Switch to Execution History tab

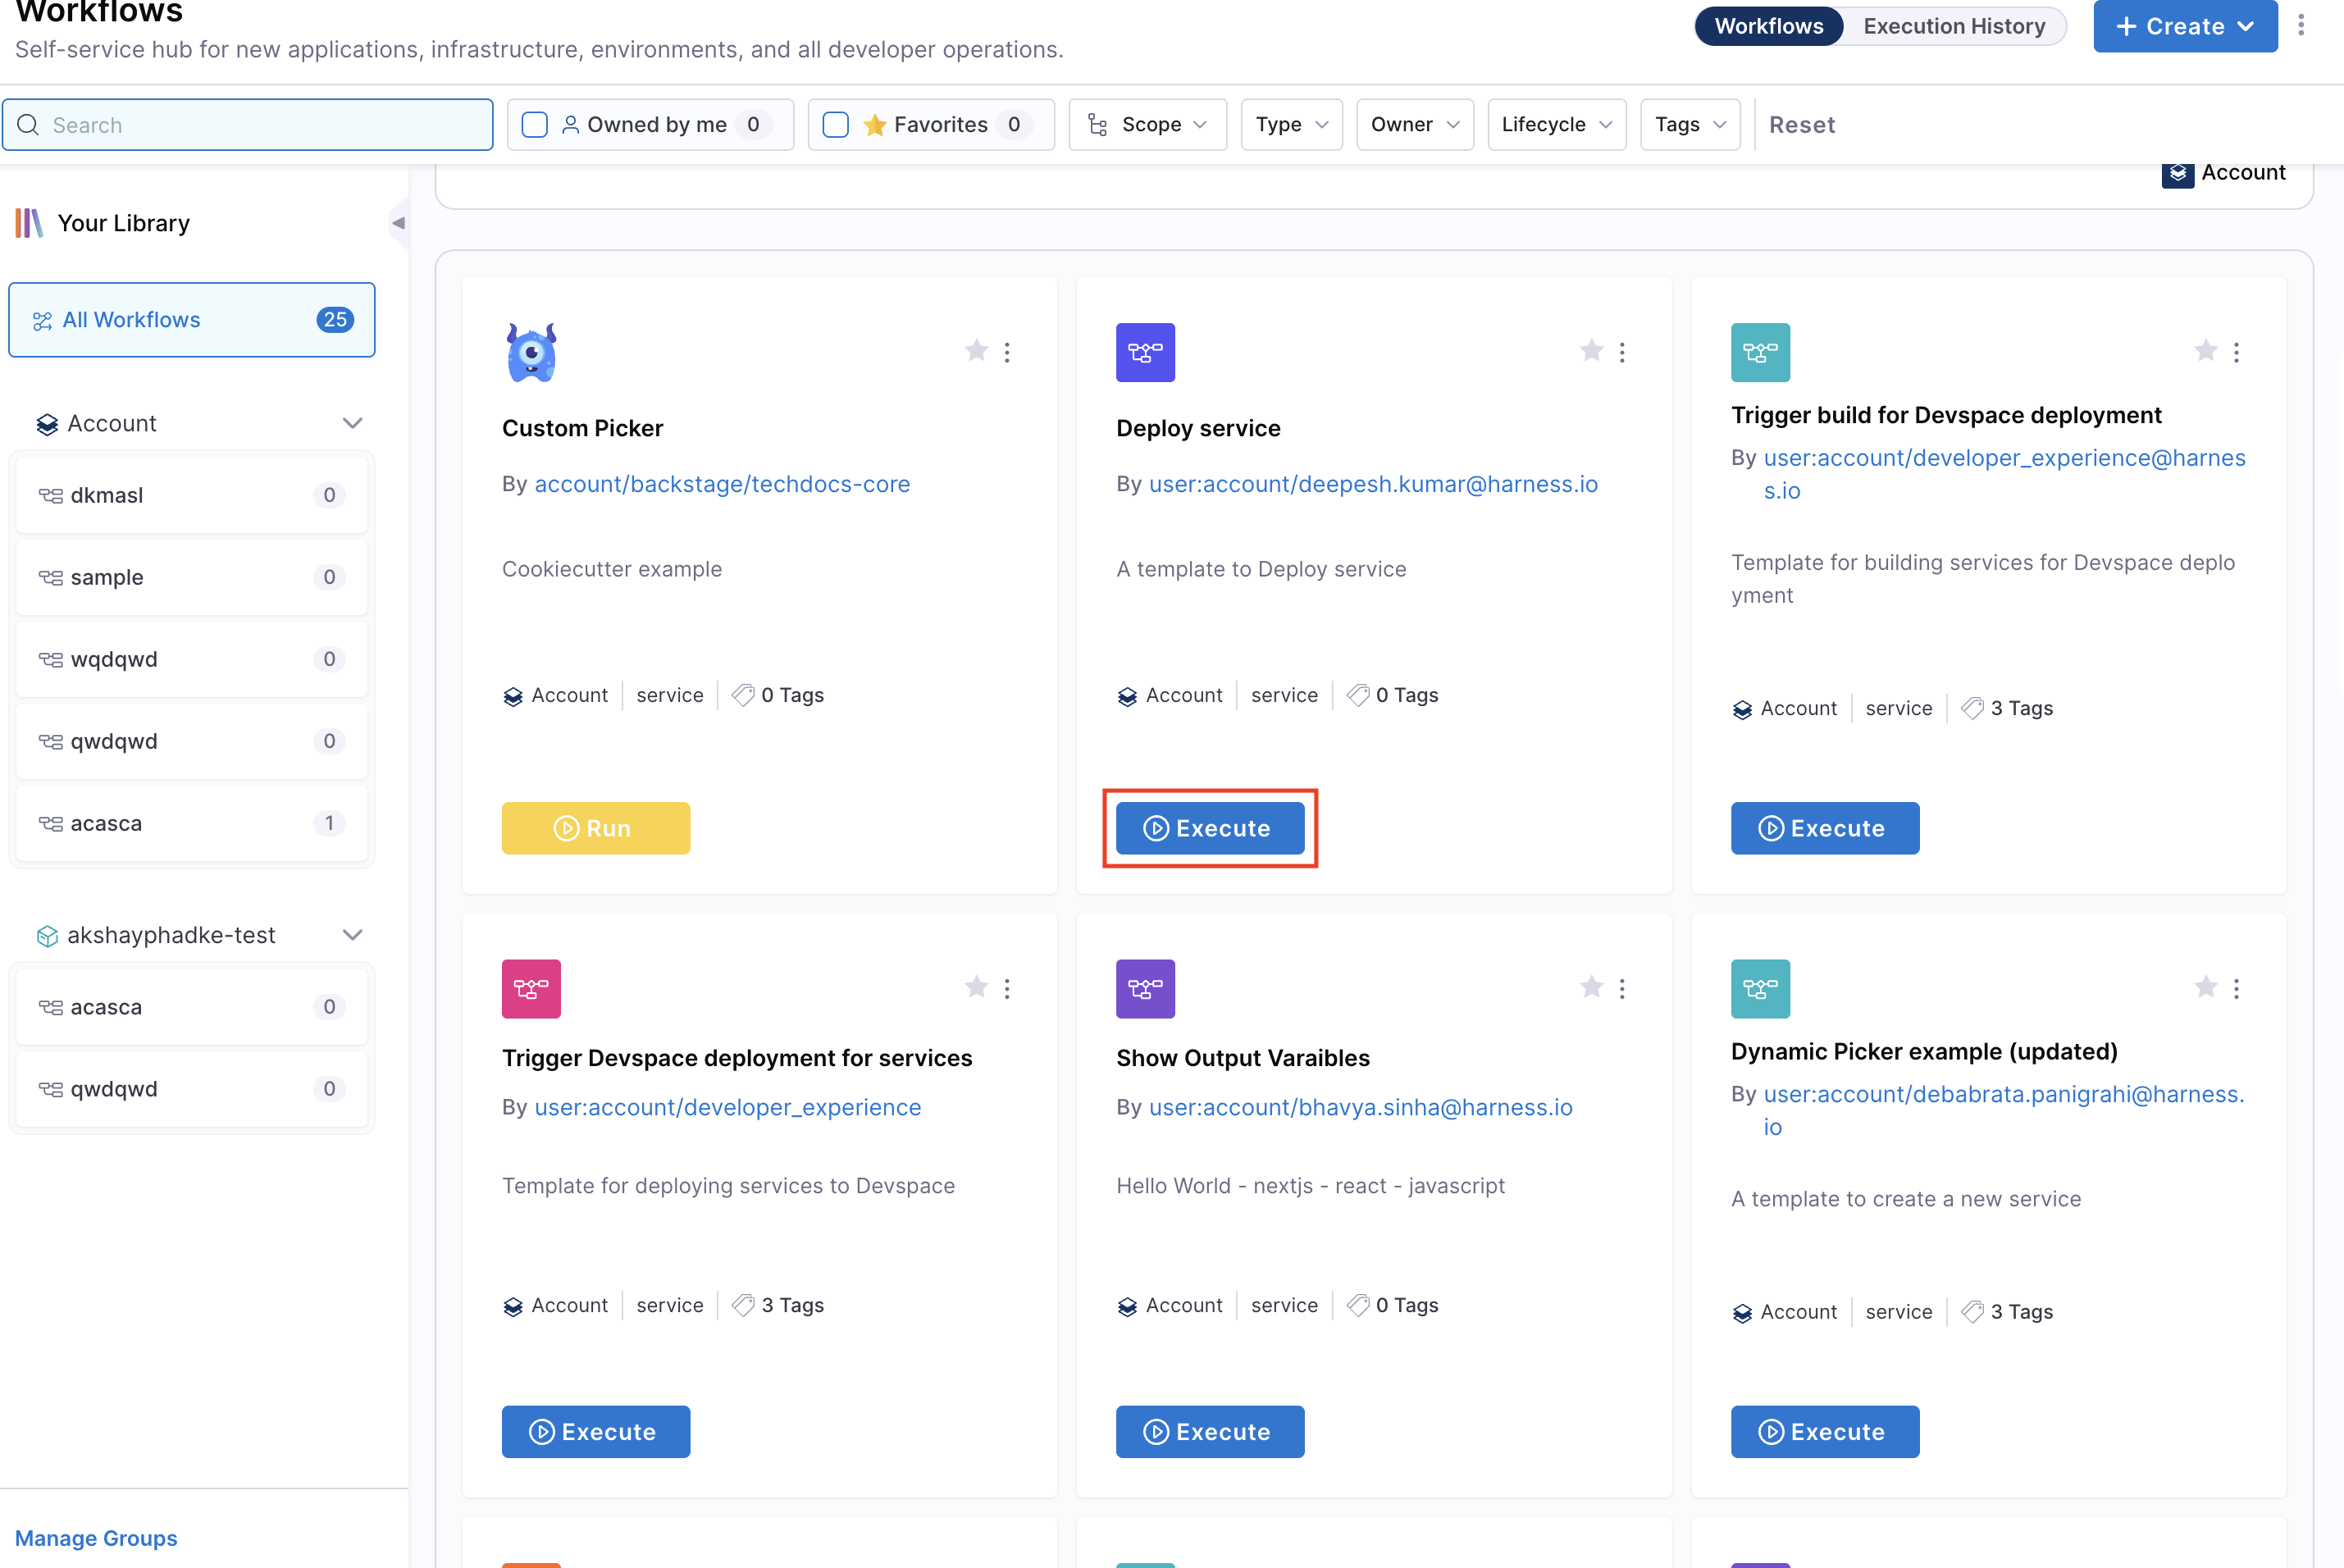click(1953, 26)
